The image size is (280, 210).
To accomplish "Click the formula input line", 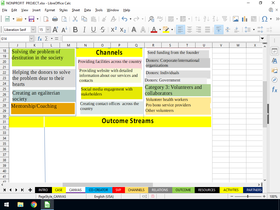I will coord(161,39).
